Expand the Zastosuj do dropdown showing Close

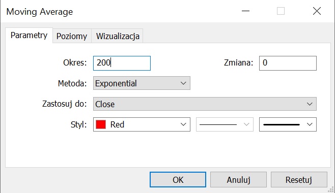(205, 104)
